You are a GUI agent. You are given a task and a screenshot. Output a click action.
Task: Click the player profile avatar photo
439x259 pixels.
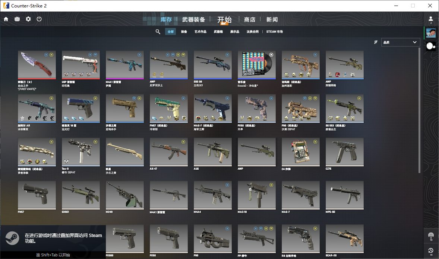pyautogui.click(x=431, y=33)
